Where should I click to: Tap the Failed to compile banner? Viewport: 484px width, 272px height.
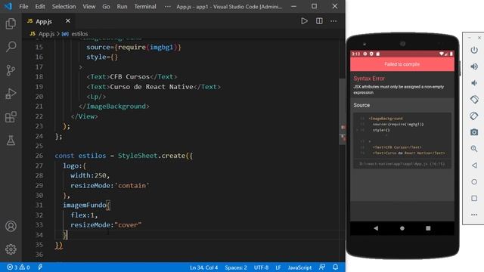[x=402, y=64]
